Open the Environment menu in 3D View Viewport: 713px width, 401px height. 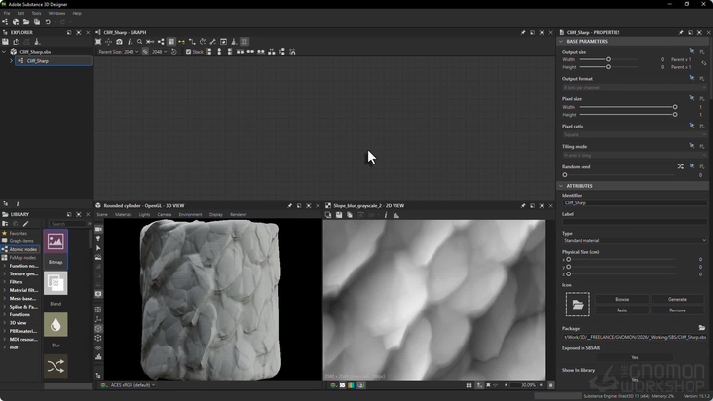[190, 215]
